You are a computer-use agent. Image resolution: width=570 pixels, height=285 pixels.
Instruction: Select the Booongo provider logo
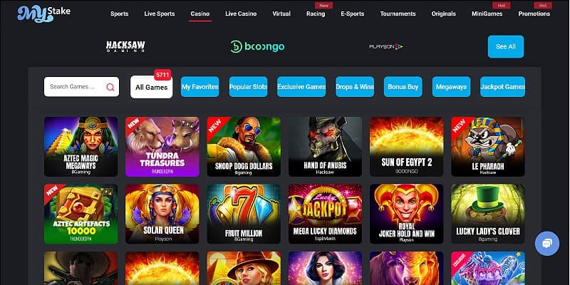(x=257, y=46)
